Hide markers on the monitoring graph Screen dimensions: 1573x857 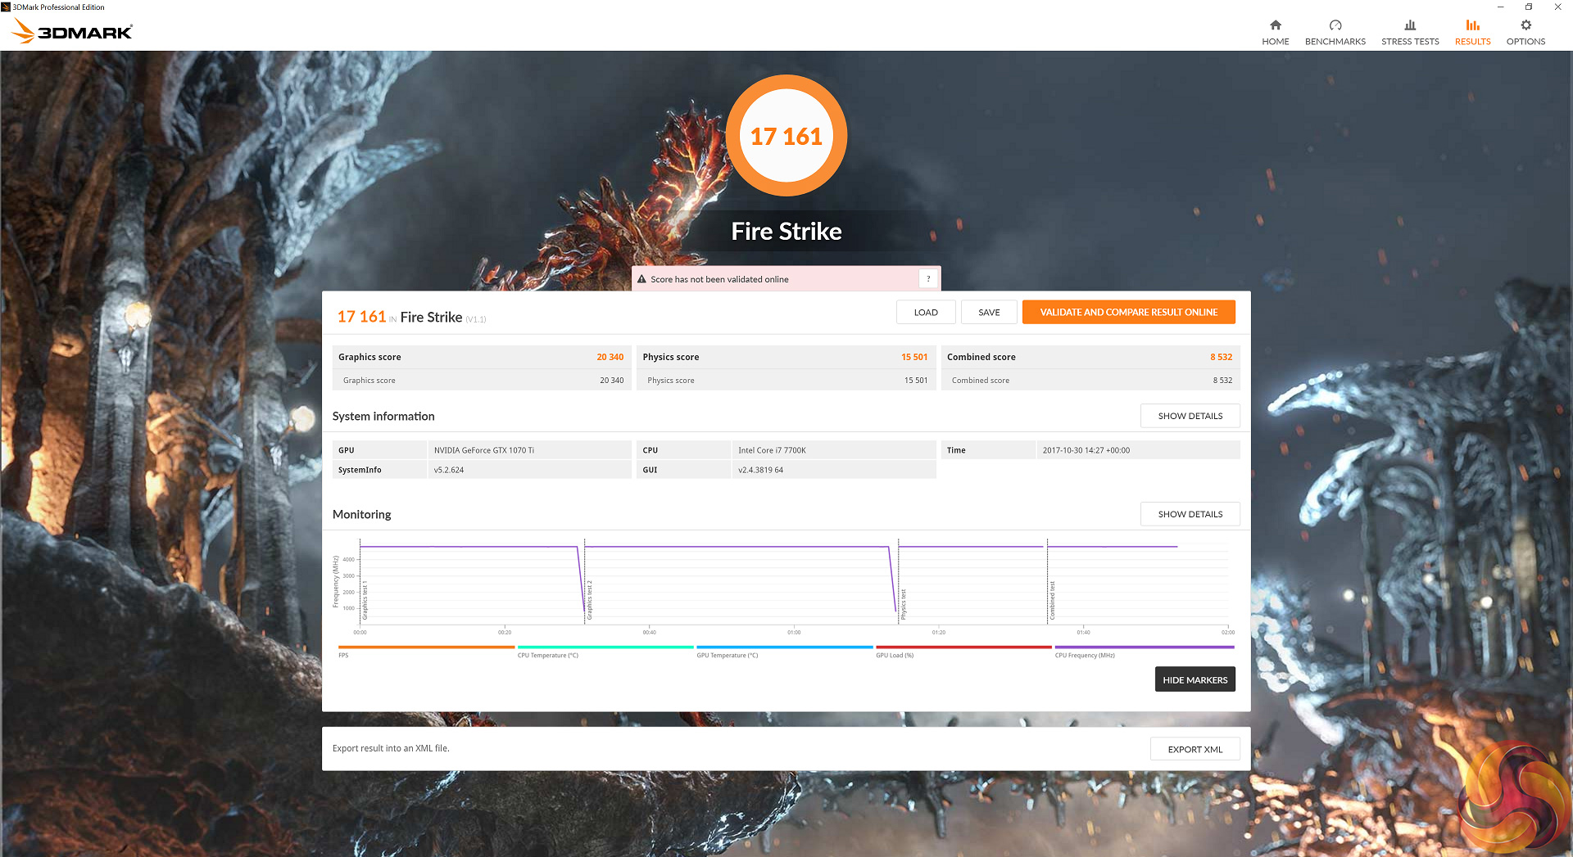pyautogui.click(x=1194, y=679)
